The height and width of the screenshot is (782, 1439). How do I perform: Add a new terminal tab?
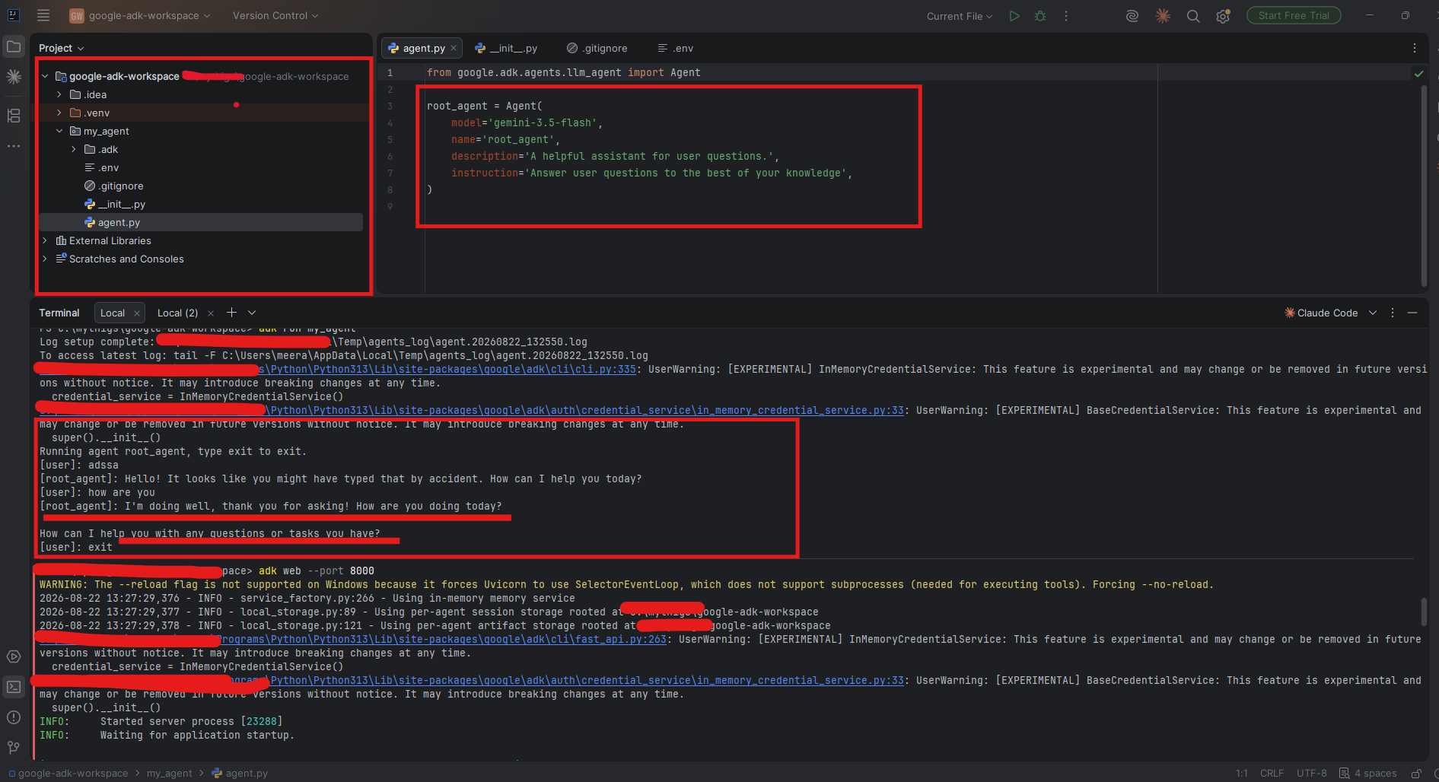(x=231, y=313)
